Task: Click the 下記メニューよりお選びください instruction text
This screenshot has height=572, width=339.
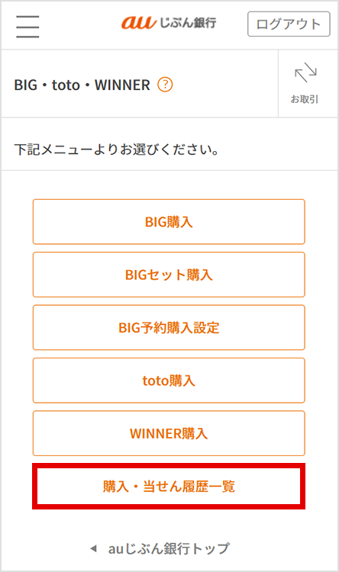Action: pyautogui.click(x=117, y=149)
